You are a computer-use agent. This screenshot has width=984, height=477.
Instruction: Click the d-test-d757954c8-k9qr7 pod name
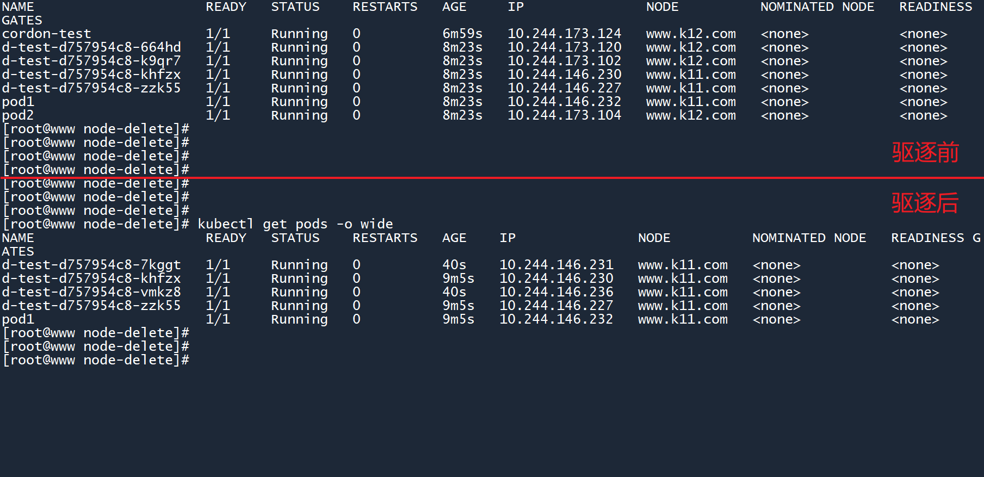click(91, 61)
